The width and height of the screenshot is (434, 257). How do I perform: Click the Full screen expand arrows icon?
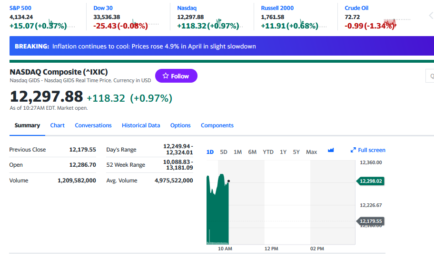(353, 150)
